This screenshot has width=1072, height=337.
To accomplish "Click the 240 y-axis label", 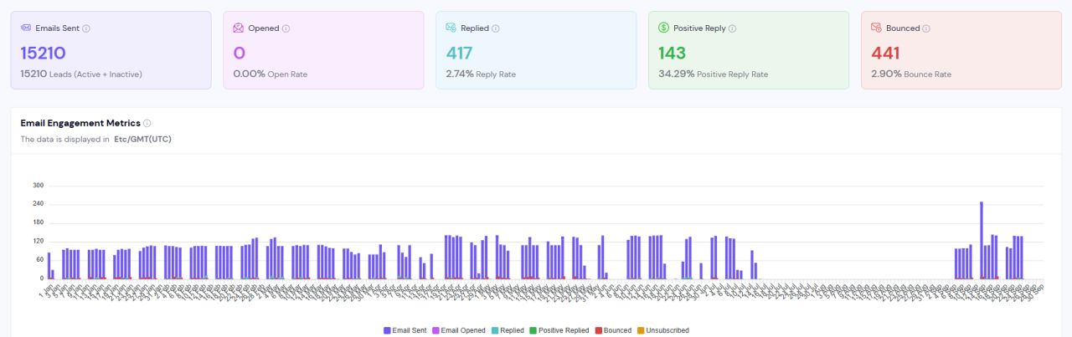I will coord(38,204).
